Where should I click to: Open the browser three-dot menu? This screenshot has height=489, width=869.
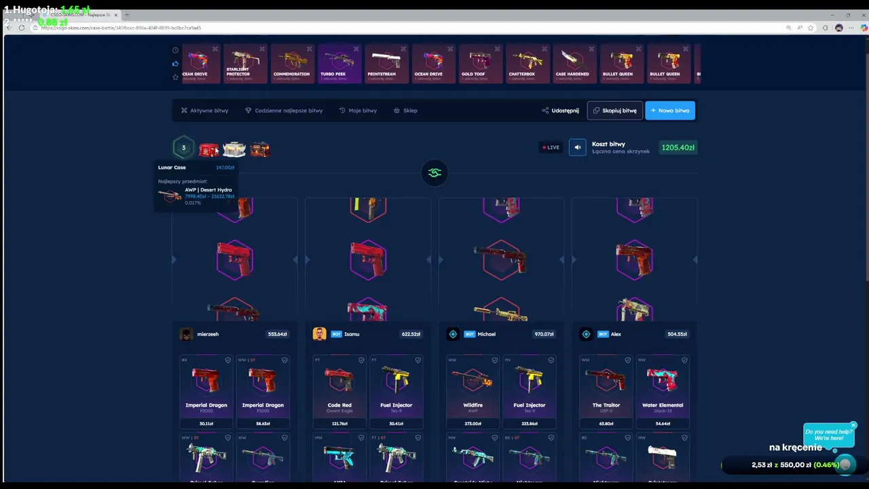[851, 28]
